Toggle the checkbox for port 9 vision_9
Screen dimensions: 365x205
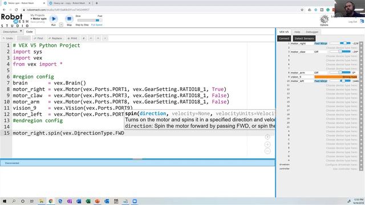[x=361, y=77]
